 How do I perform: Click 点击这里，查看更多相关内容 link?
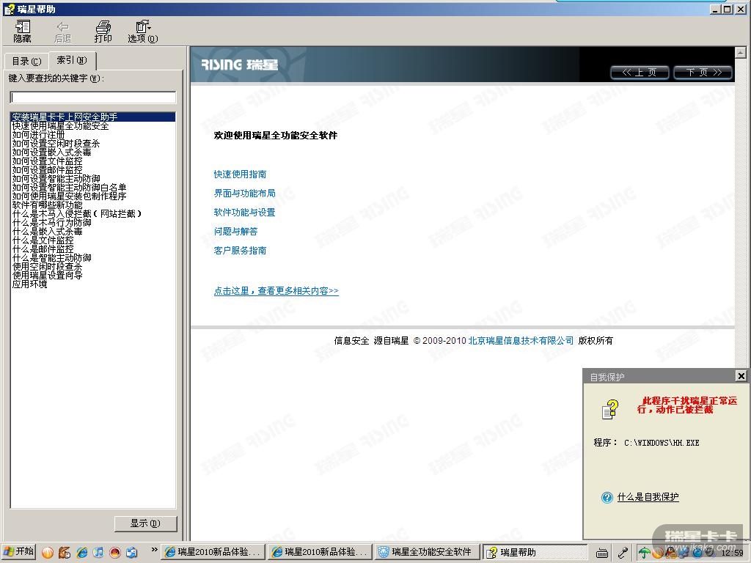(x=276, y=291)
